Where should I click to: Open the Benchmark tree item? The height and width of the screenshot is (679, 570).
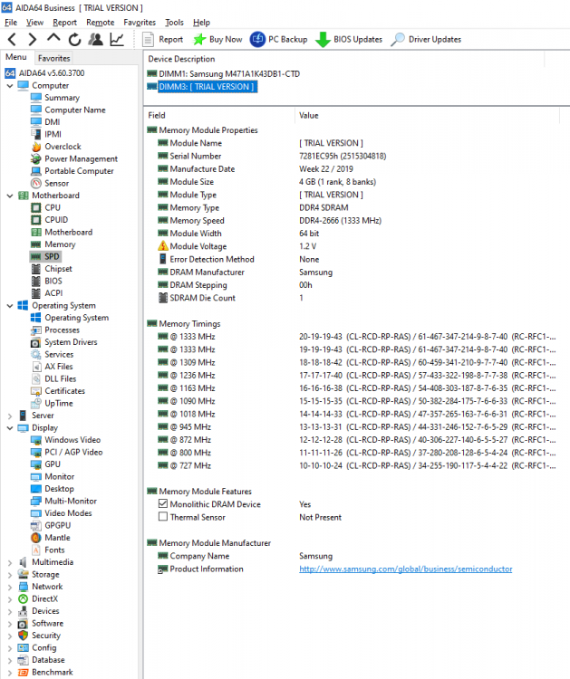click(x=45, y=673)
